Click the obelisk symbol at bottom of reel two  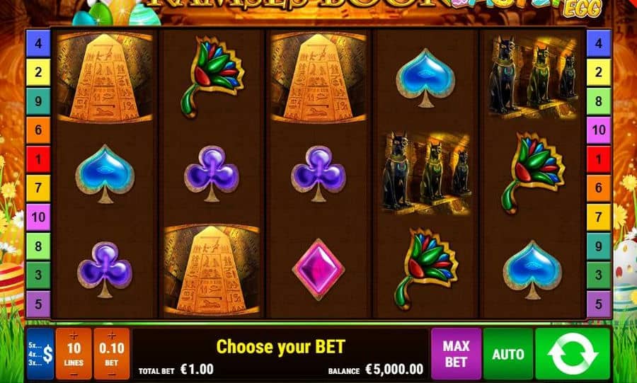pos(212,270)
